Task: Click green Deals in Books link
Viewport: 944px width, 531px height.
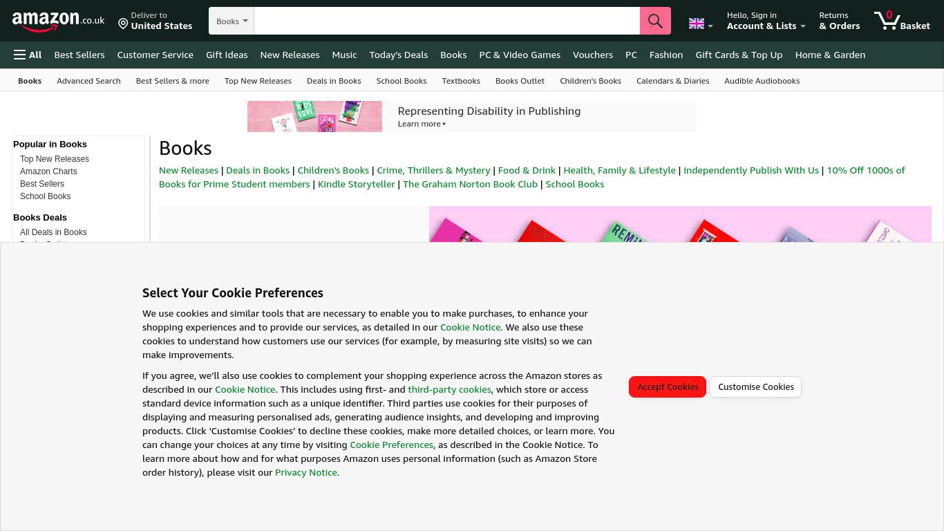Action: (258, 170)
